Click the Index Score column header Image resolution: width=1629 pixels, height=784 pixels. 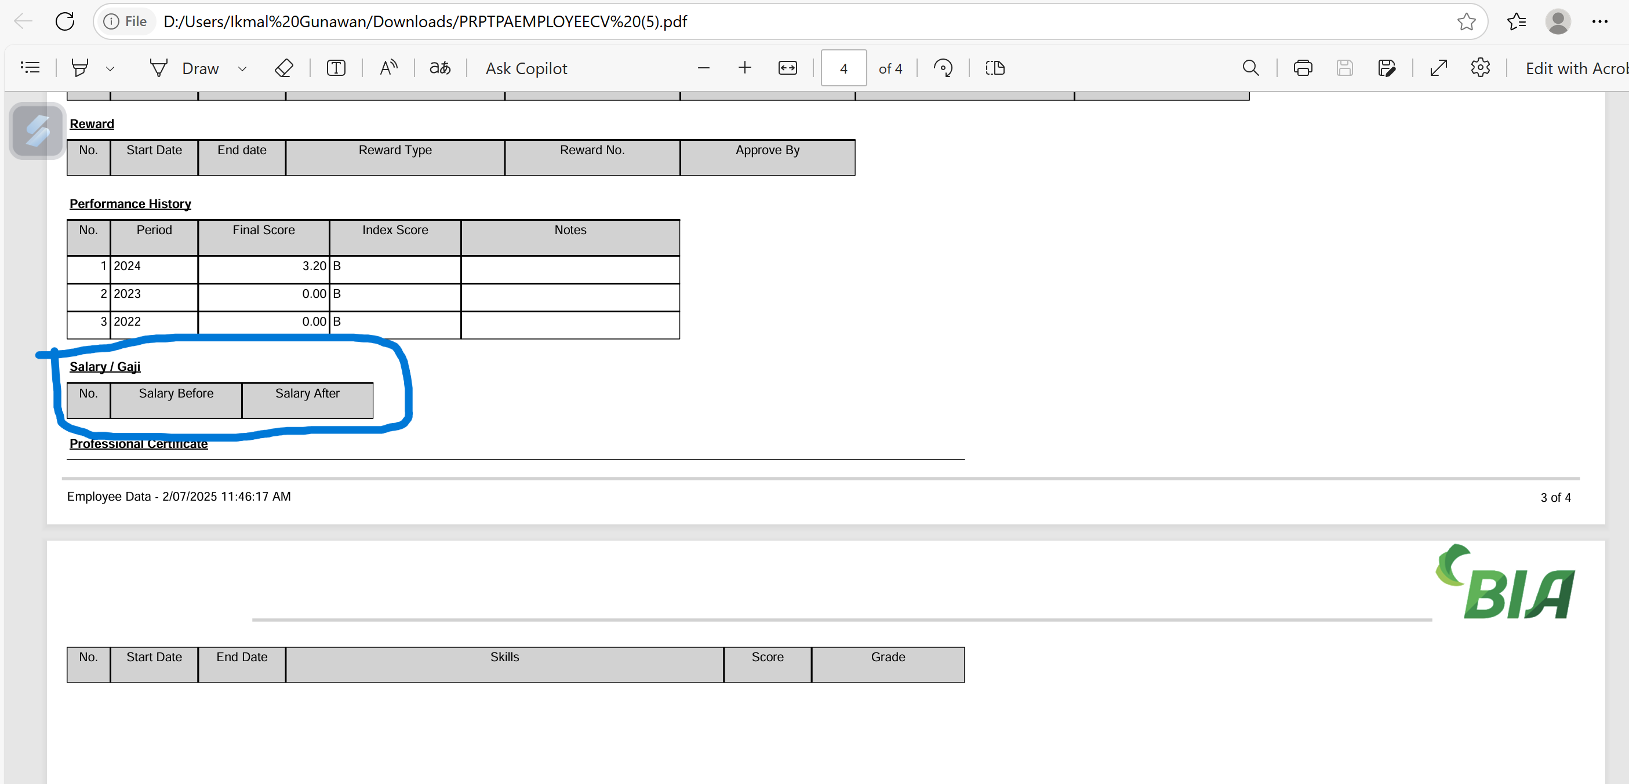(x=395, y=237)
